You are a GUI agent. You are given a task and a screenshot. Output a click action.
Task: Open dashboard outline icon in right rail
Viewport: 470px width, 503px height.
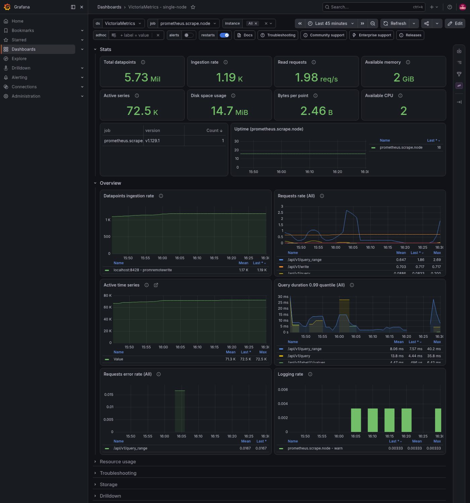(459, 63)
